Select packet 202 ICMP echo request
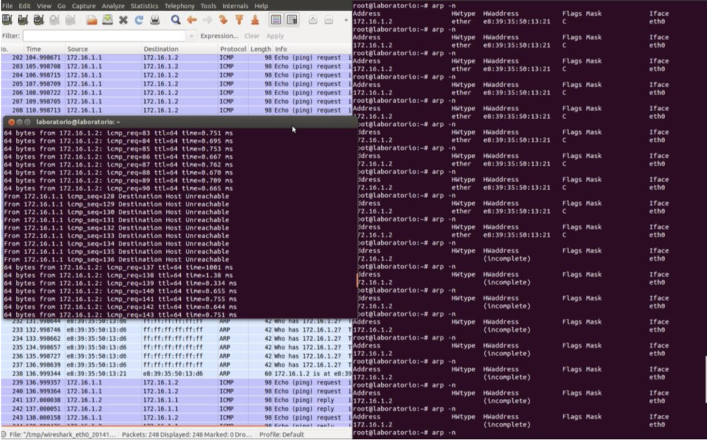The image size is (707, 441). click(x=176, y=58)
